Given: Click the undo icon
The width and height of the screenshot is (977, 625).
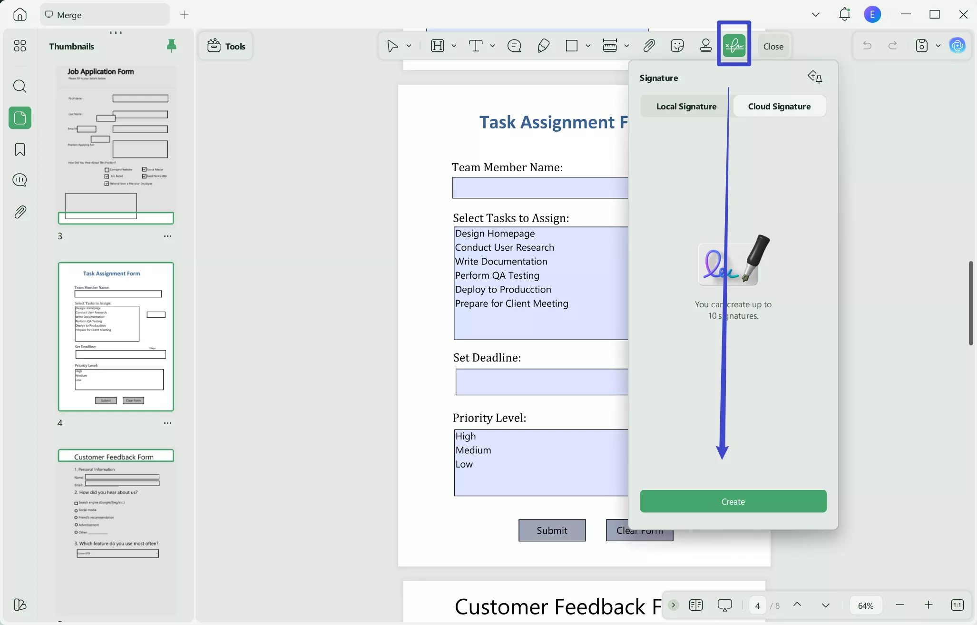Looking at the screenshot, I should [867, 45].
